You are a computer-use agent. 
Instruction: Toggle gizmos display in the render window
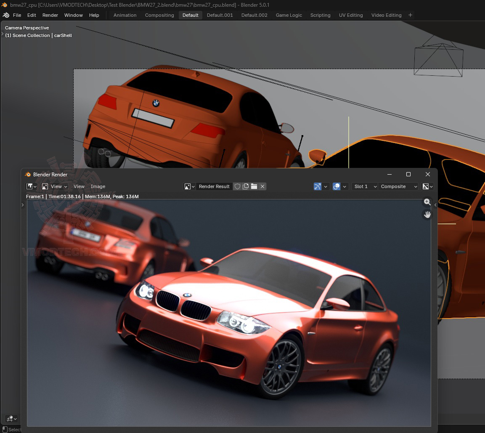pyautogui.click(x=318, y=186)
